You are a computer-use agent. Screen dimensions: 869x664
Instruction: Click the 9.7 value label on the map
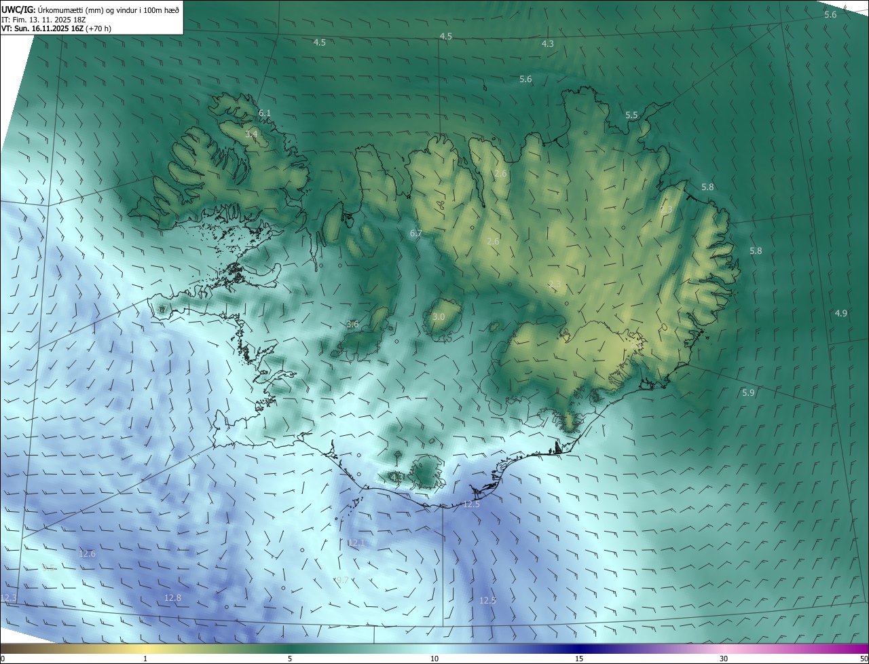(x=342, y=580)
